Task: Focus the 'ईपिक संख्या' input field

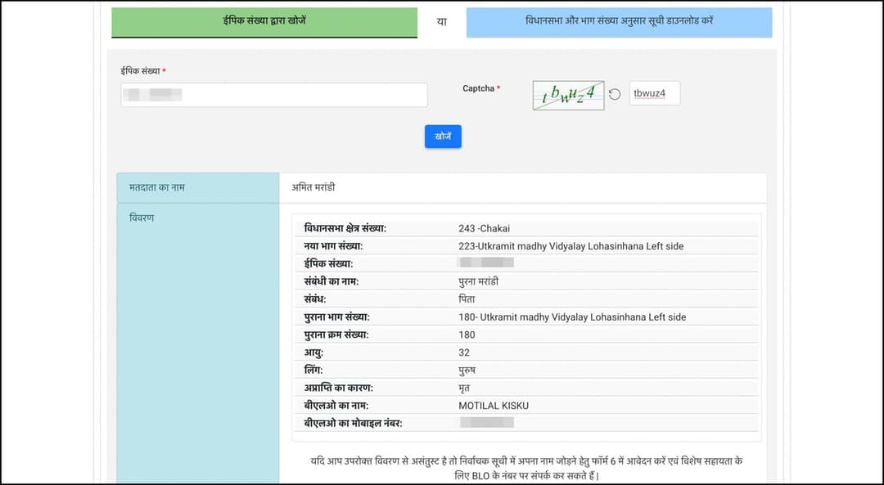Action: [273, 95]
